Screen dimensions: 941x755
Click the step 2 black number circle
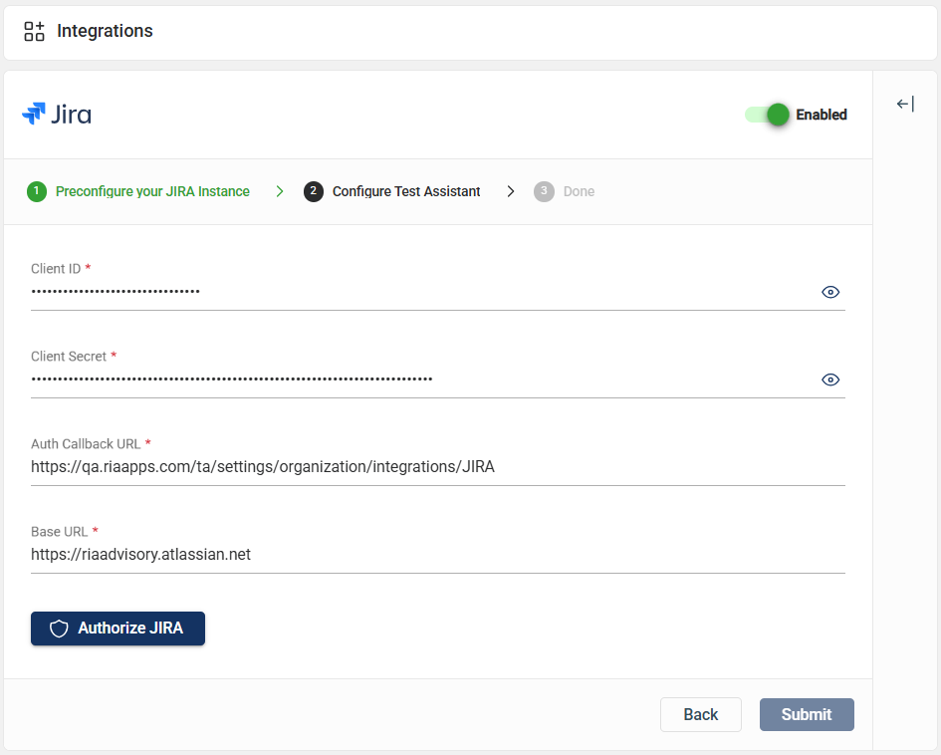(314, 191)
